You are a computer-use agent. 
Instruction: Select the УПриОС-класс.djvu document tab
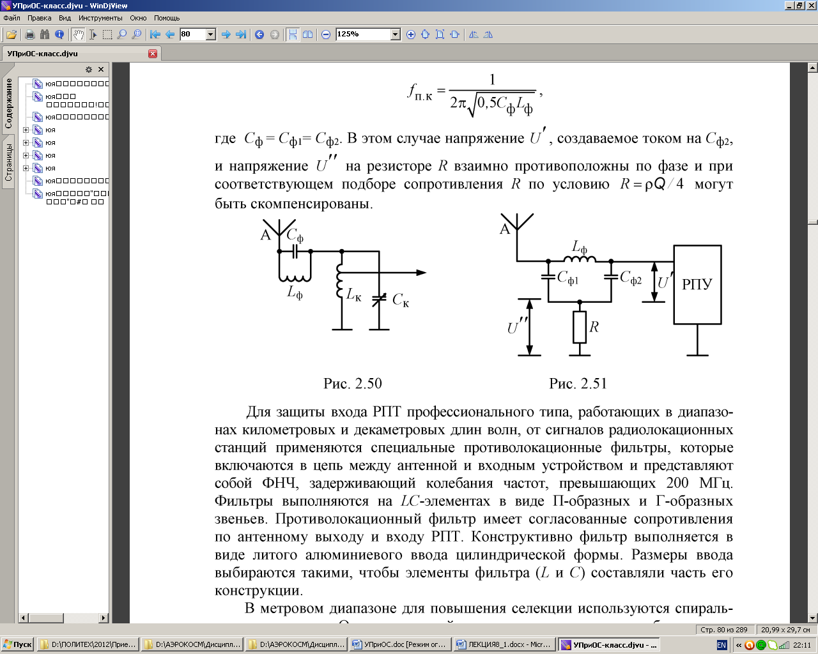pyautogui.click(x=81, y=54)
